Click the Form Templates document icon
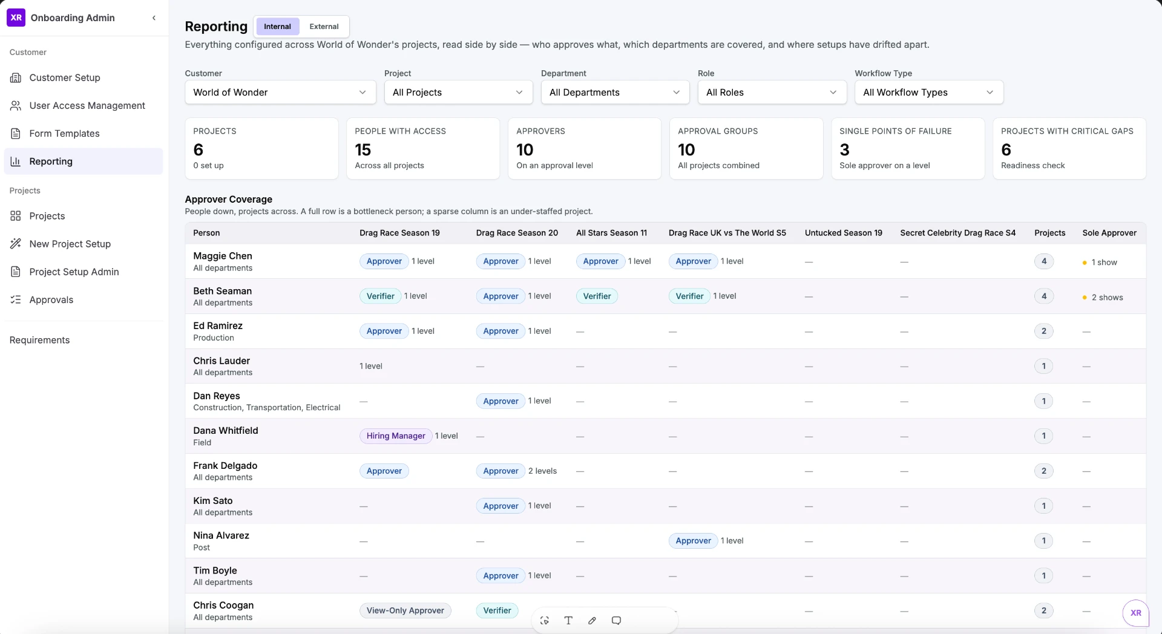 pos(16,133)
